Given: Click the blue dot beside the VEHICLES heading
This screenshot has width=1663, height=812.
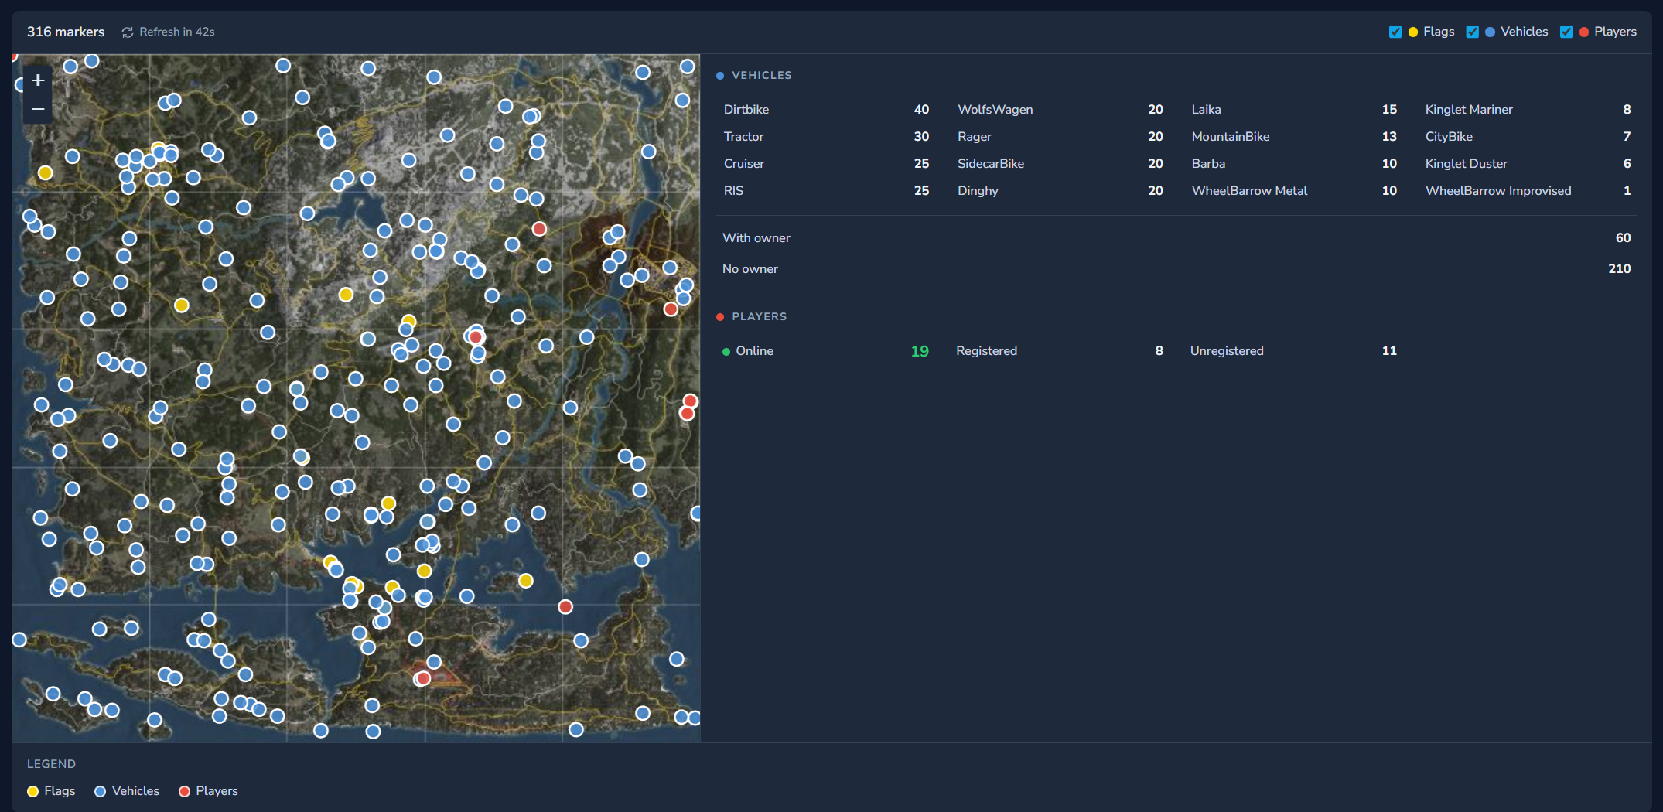Looking at the screenshot, I should [720, 75].
